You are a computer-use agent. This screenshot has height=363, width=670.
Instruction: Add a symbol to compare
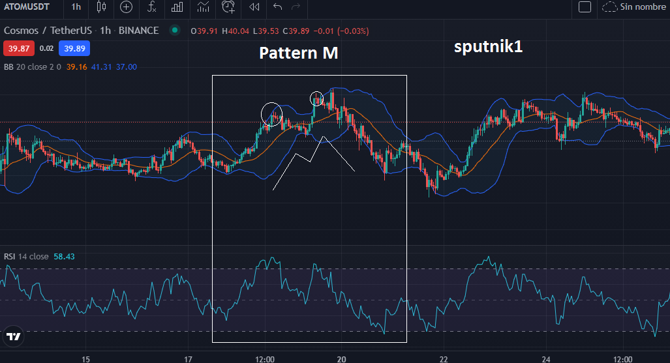[126, 7]
